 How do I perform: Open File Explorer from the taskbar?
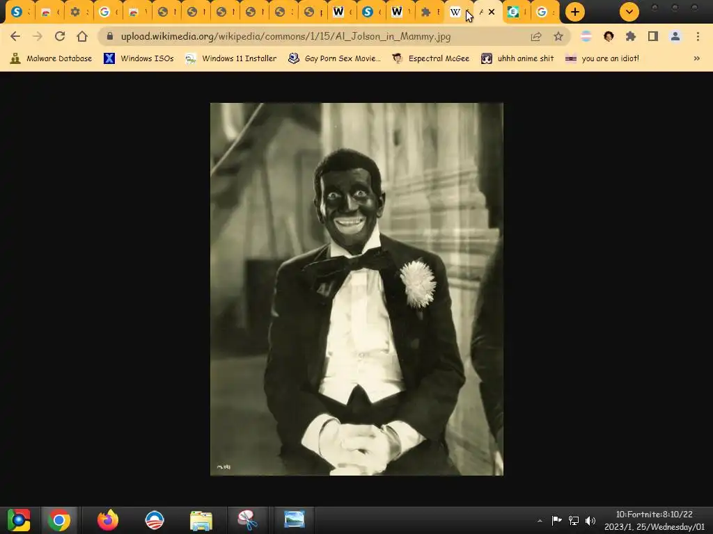point(201,520)
